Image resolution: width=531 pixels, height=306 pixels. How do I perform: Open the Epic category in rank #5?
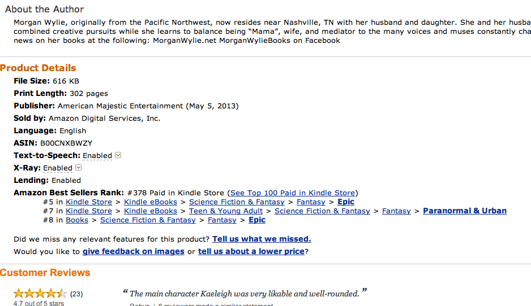click(x=346, y=202)
